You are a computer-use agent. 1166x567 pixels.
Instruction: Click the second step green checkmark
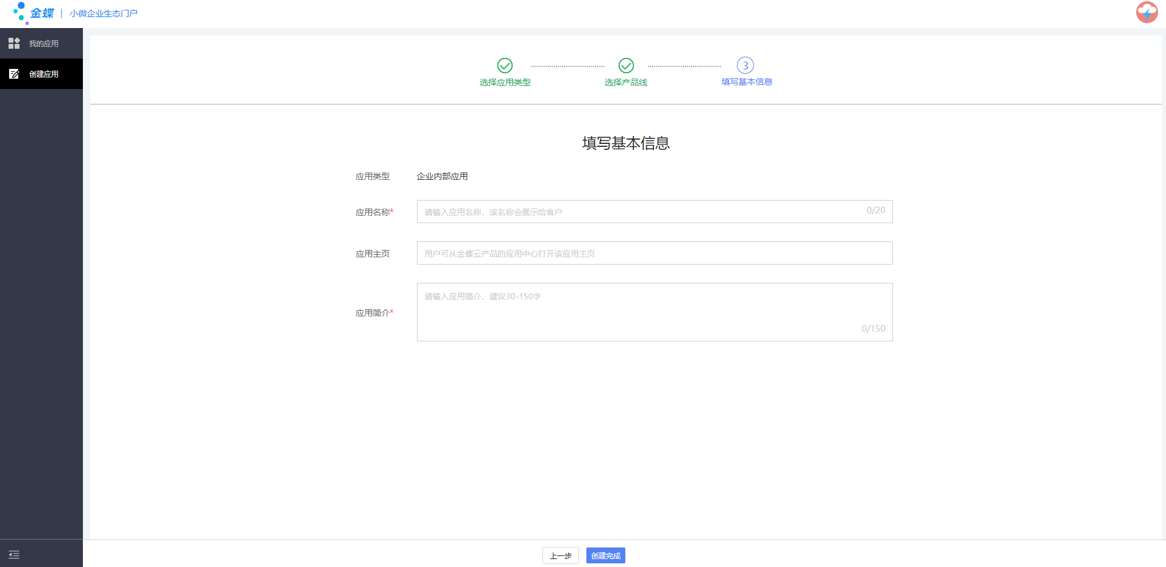point(626,65)
